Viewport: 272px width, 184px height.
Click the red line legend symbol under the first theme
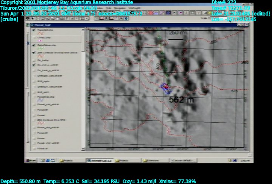click(x=39, y=34)
